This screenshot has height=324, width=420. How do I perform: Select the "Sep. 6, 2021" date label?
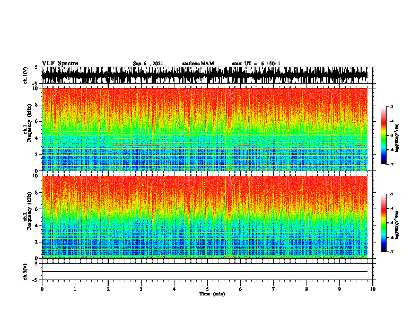148,64
